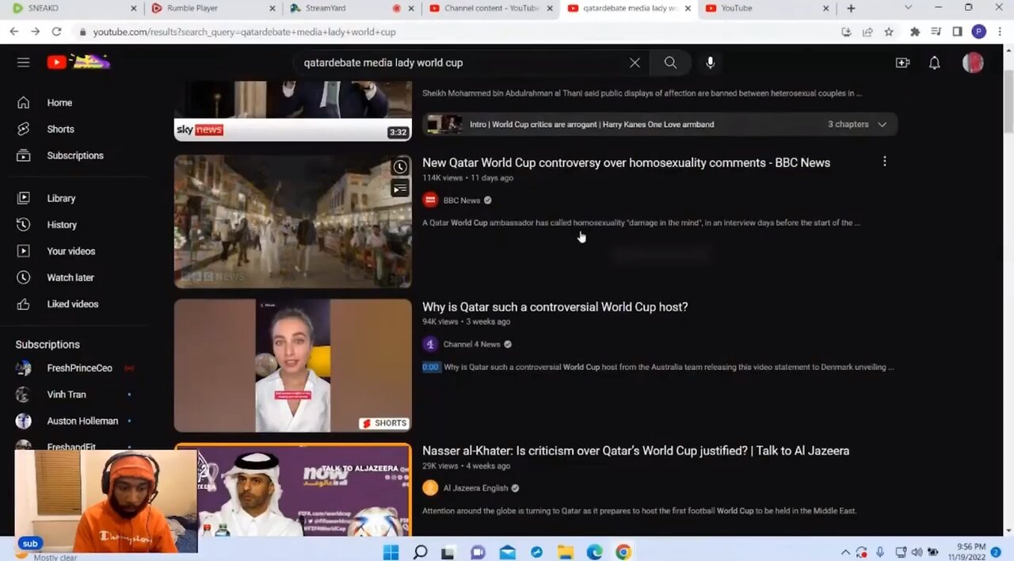1014x561 pixels.
Task: Open Why is Qatar controversial host title
Action: pyautogui.click(x=555, y=307)
